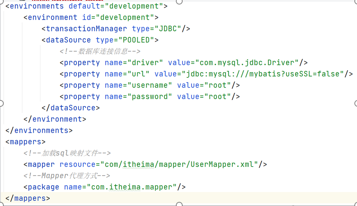Click the top-center selection handle of the image
This screenshot has width=357, height=206.
(179, 2)
